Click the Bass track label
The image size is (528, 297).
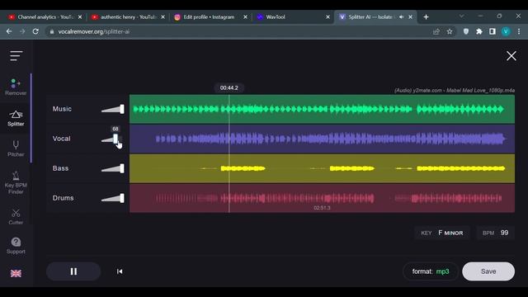pos(60,168)
